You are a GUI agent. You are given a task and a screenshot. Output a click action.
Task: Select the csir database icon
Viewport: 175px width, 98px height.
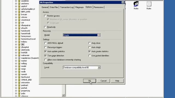pos(19,23)
